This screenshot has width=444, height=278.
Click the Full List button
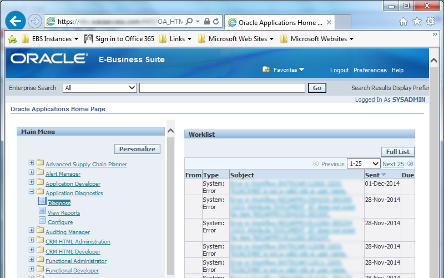tap(398, 152)
